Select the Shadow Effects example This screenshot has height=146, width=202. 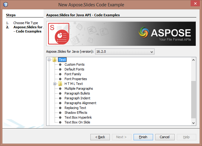coord(76,113)
